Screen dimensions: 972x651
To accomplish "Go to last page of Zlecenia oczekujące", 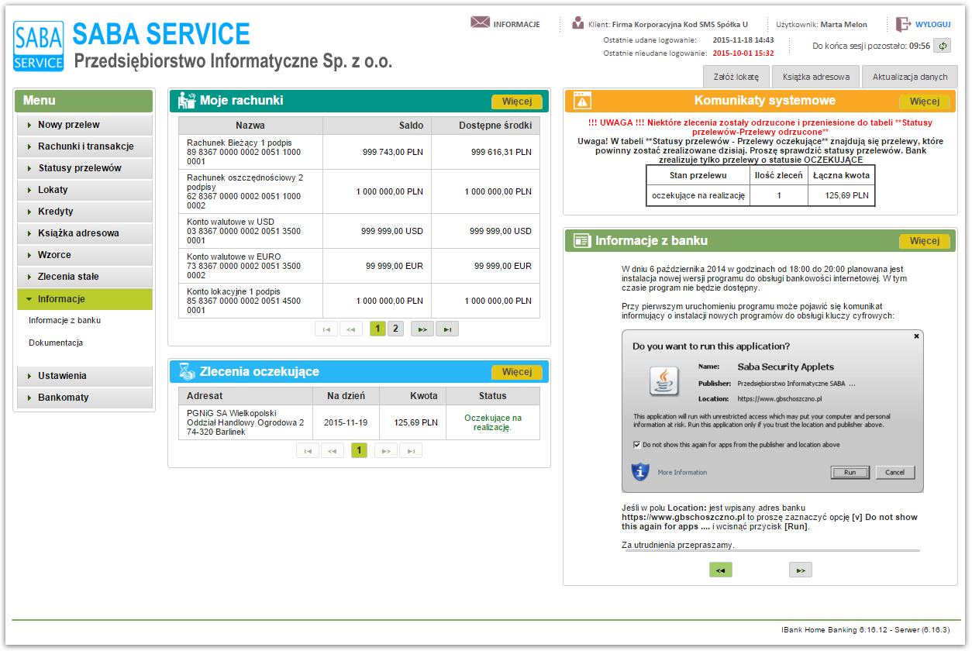I will 411,450.
